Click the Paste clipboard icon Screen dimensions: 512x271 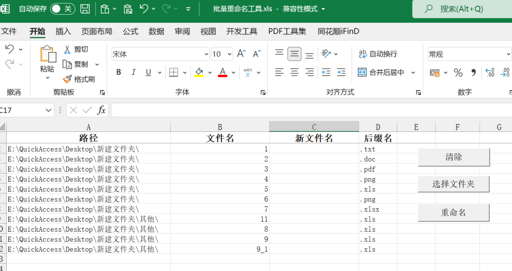(48, 54)
